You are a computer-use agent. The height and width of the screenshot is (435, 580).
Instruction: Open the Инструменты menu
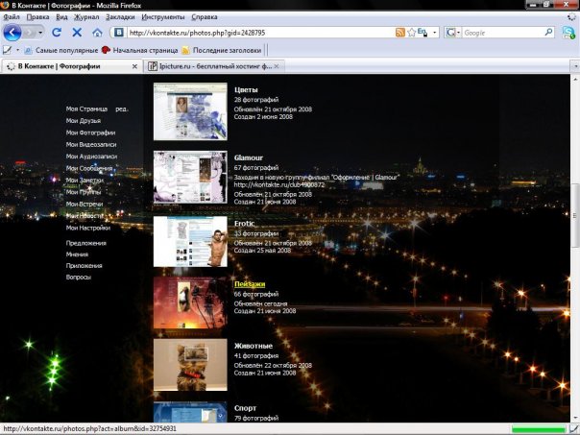(163, 17)
